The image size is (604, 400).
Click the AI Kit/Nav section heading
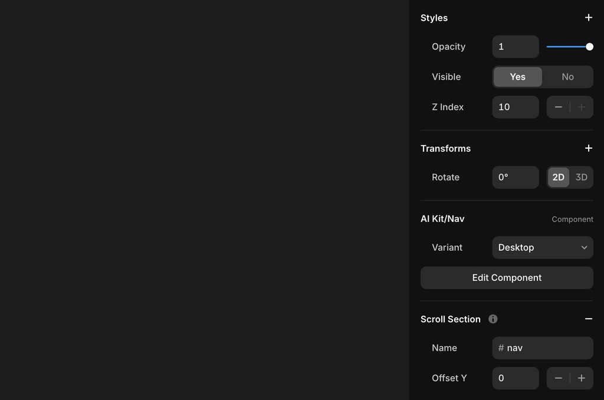point(442,219)
